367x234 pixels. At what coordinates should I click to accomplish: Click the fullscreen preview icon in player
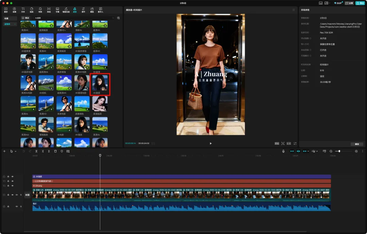[295, 143]
